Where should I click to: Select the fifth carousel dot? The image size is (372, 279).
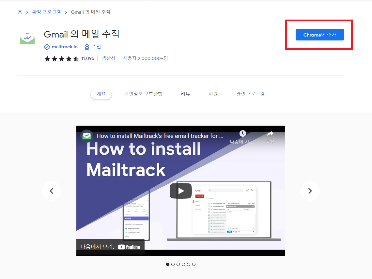189,264
